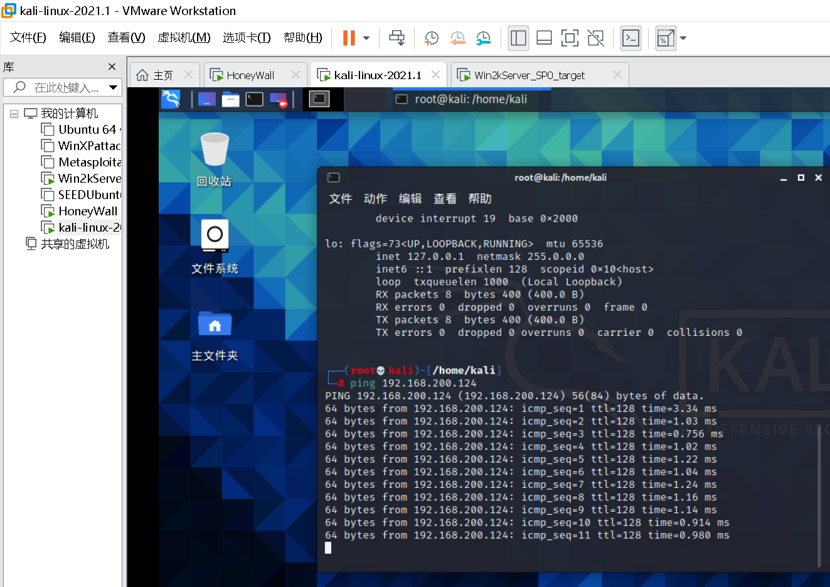Close the Win2kServer_SP0_target tab
Screen dimensions: 830x587
(617, 75)
